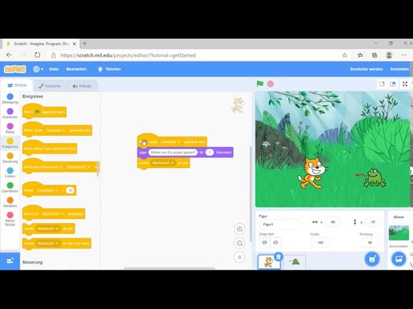Show the sprite with the eye button
The image size is (413, 309).
(265, 243)
